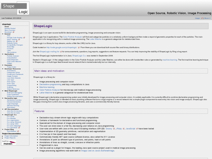
Task: Open Declarative programming bullet link
Action: 50,84
